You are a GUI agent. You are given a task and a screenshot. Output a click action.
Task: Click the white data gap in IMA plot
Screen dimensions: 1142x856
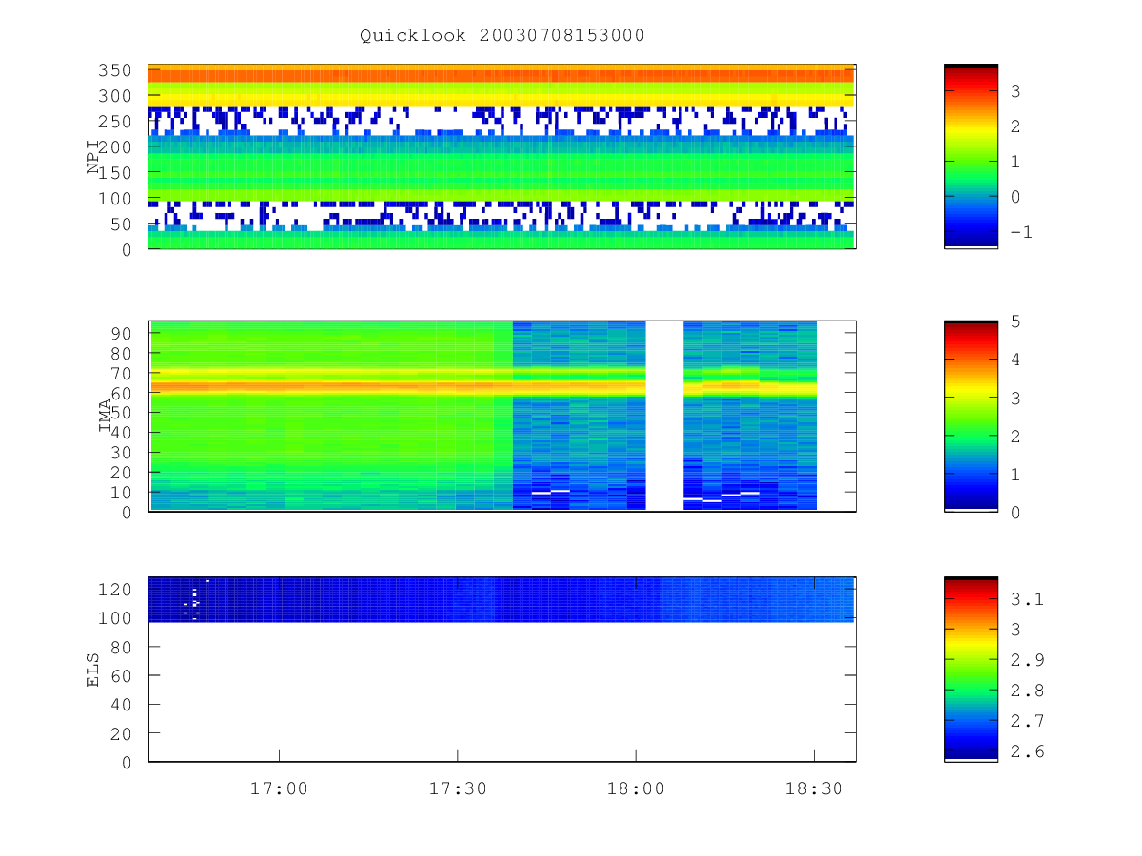click(664, 416)
